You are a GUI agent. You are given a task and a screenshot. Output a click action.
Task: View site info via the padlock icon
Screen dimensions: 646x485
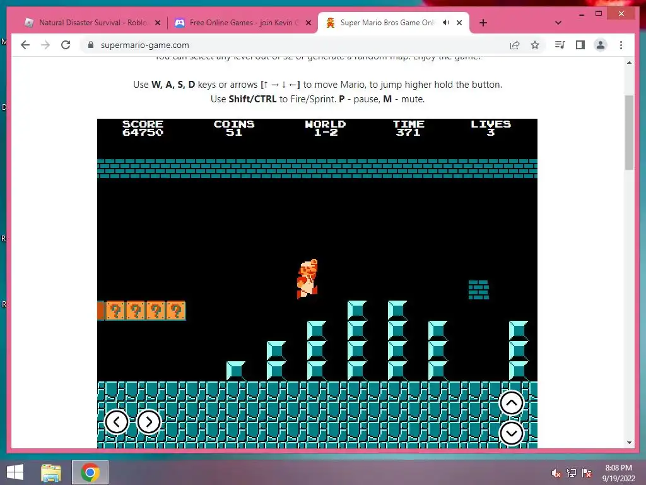pos(91,45)
